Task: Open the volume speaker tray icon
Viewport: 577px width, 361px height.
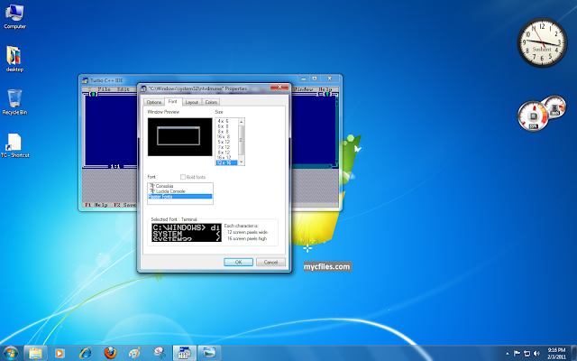Action: (536, 354)
